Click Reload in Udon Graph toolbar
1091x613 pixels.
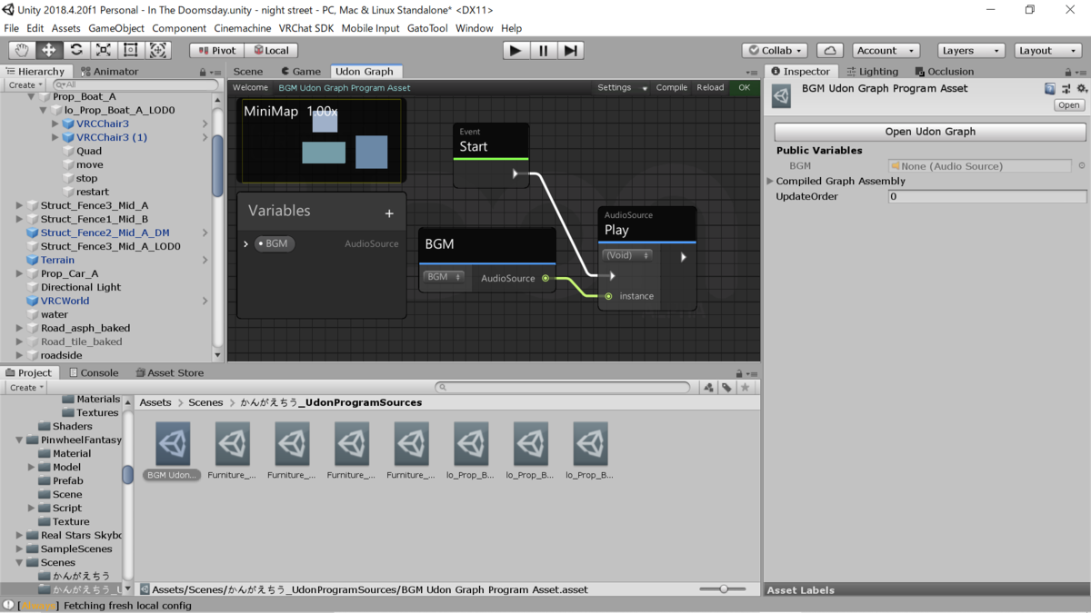point(710,88)
